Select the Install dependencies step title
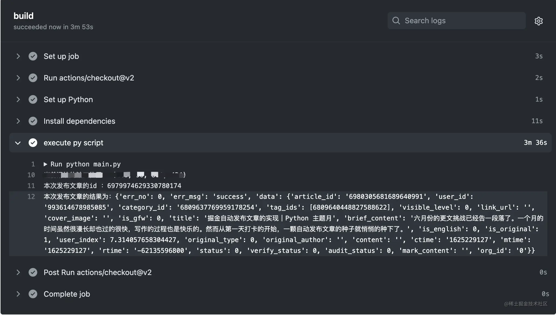 tap(79, 121)
